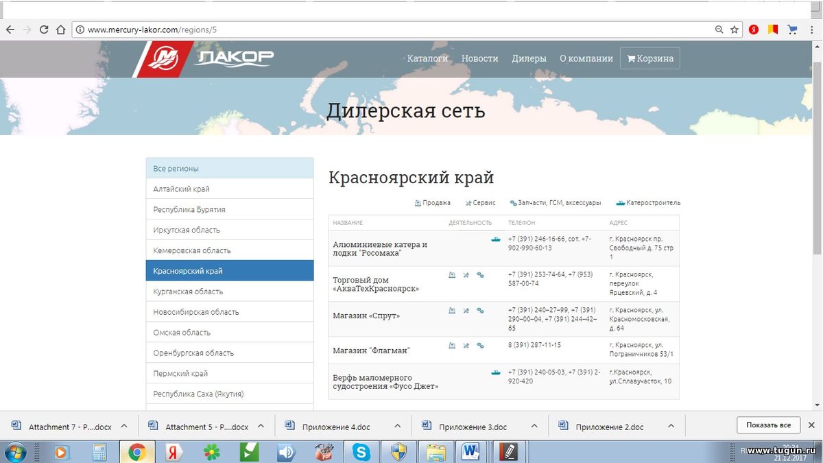
Task: Open the zoom magnifier in address bar
Action: tap(719, 29)
